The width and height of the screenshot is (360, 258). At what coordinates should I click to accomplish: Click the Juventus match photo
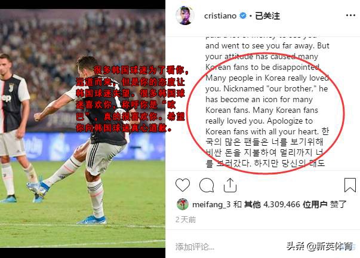82,128
